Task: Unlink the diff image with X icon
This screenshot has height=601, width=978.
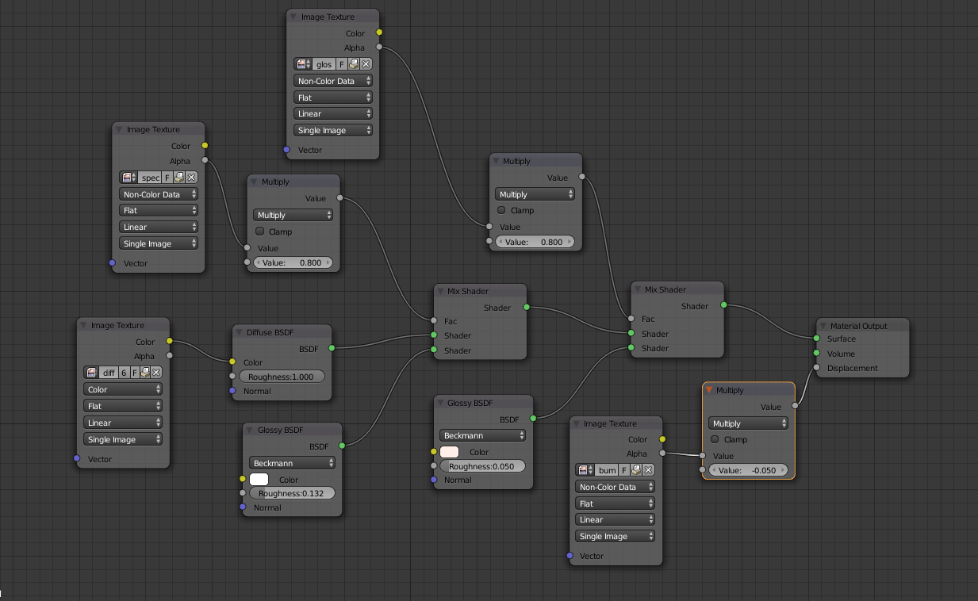Action: coord(156,373)
